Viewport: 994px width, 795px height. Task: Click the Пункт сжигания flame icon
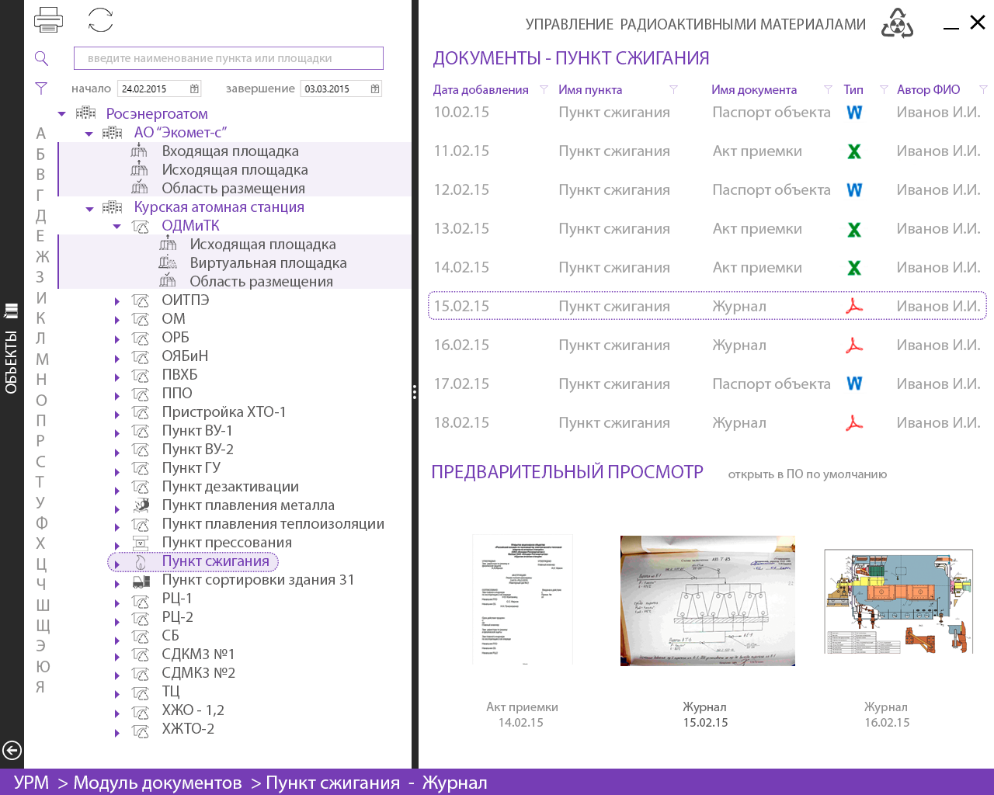click(x=141, y=561)
